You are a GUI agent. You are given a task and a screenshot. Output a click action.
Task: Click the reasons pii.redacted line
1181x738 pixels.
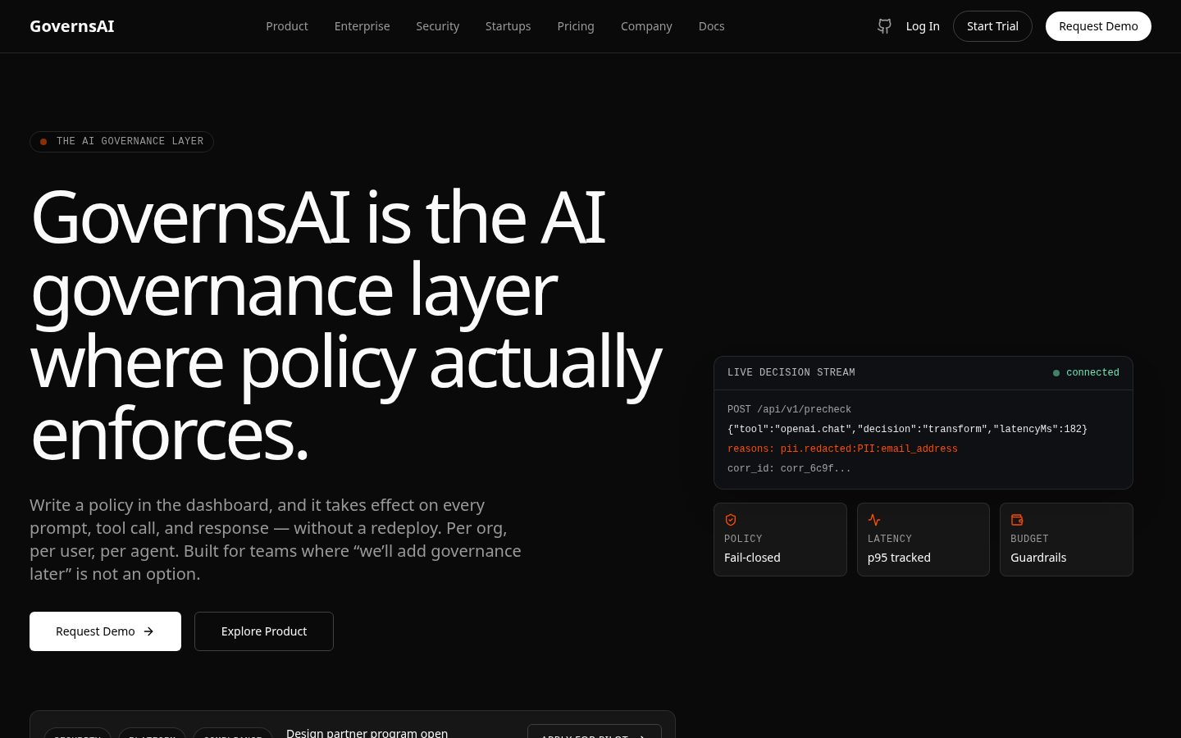[842, 449]
